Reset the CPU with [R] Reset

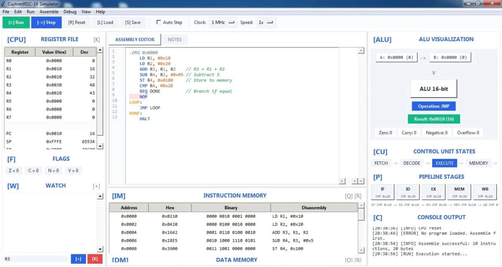pyautogui.click(x=77, y=23)
